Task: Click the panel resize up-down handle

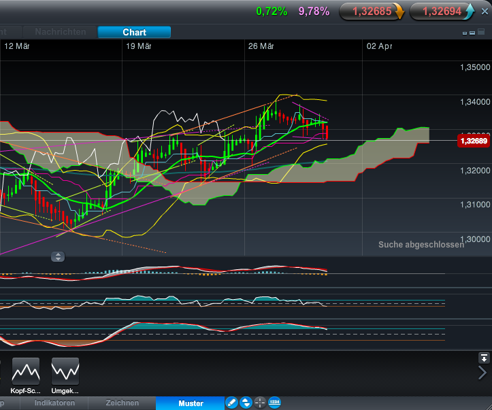Action: pos(58,257)
